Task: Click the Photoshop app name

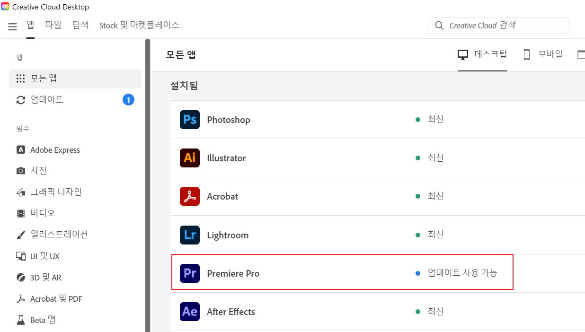Action: (x=229, y=120)
